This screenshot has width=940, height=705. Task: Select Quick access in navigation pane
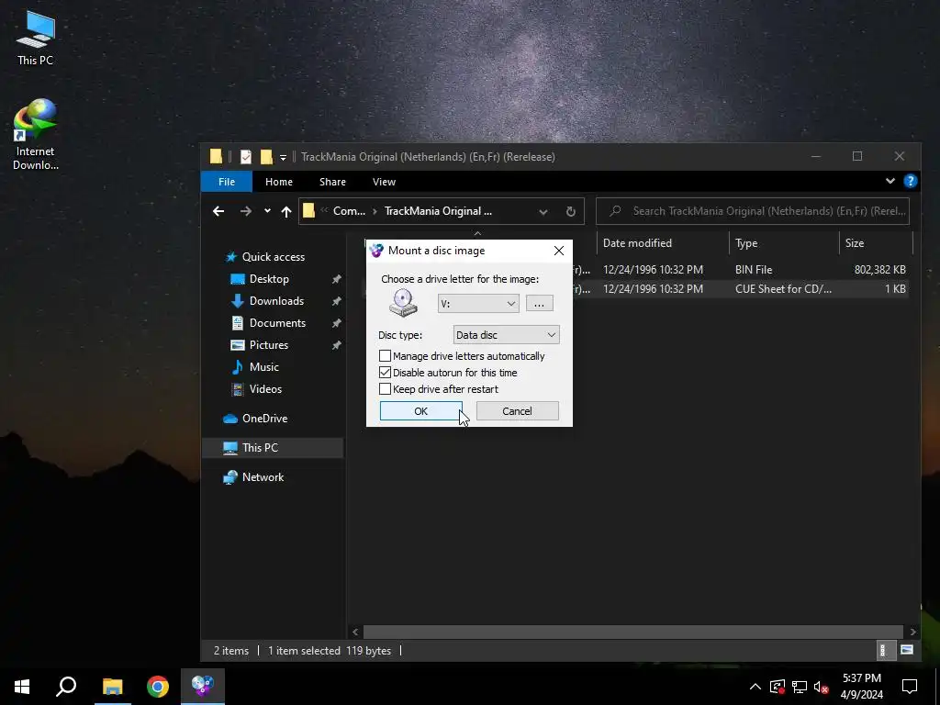[x=273, y=257]
